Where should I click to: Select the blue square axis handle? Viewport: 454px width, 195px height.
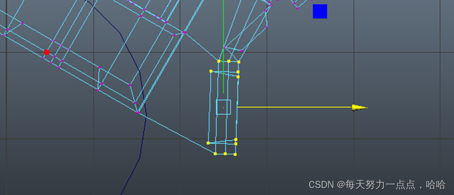click(320, 11)
